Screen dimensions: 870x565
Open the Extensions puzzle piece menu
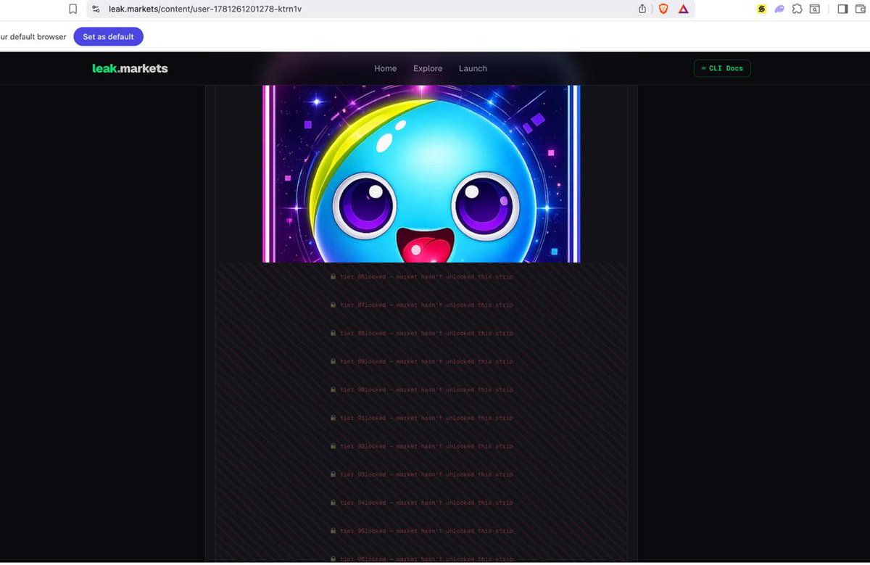[x=797, y=9]
